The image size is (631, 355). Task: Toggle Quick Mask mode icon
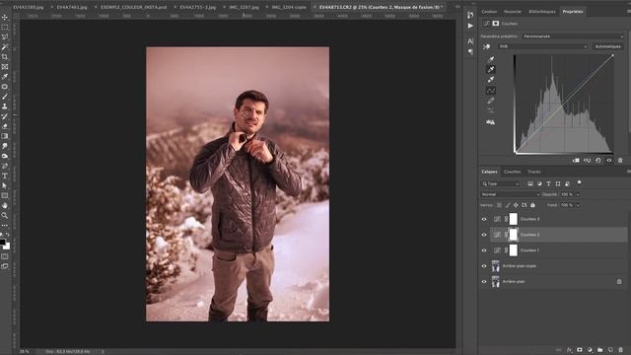[x=5, y=256]
